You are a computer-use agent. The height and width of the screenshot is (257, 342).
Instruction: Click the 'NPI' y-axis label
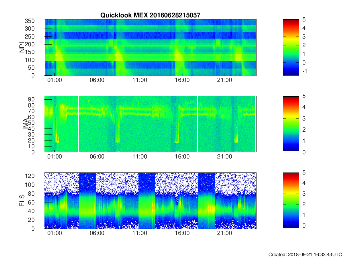(22, 47)
